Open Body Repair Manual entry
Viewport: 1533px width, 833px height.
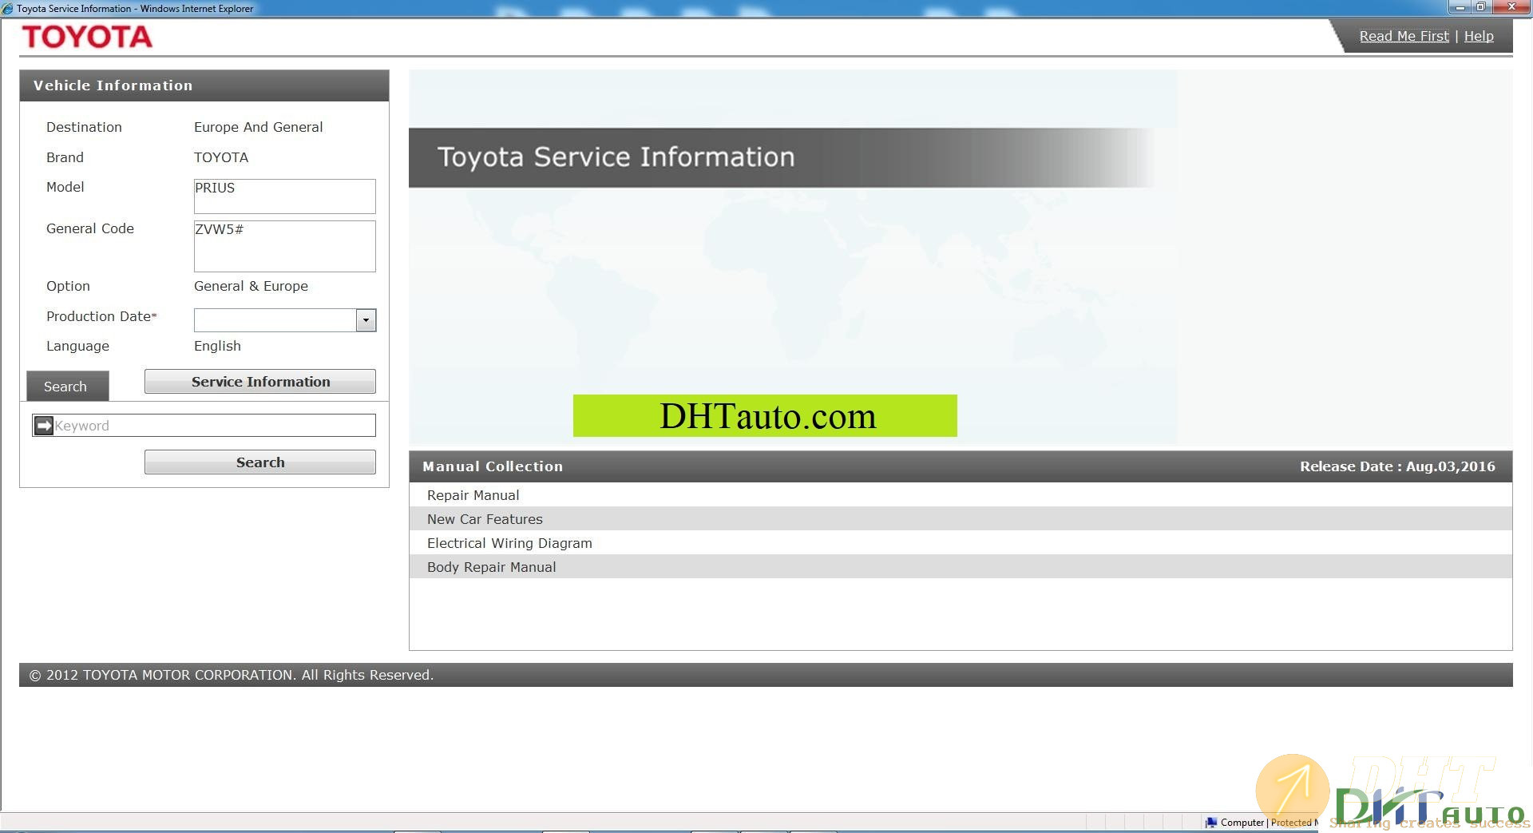tap(491, 567)
